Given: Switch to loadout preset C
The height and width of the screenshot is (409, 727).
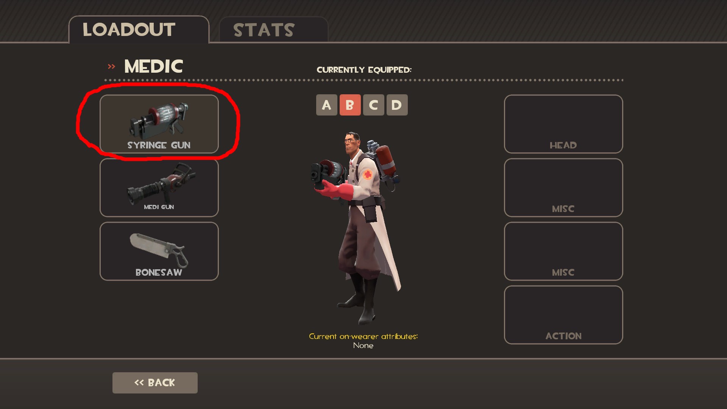Looking at the screenshot, I should point(374,105).
